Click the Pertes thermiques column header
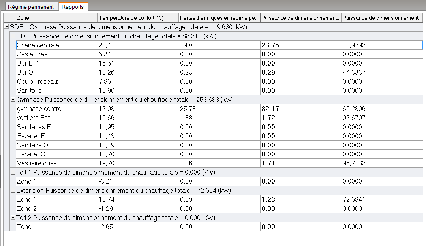This screenshot has width=426, height=246. 219,18
